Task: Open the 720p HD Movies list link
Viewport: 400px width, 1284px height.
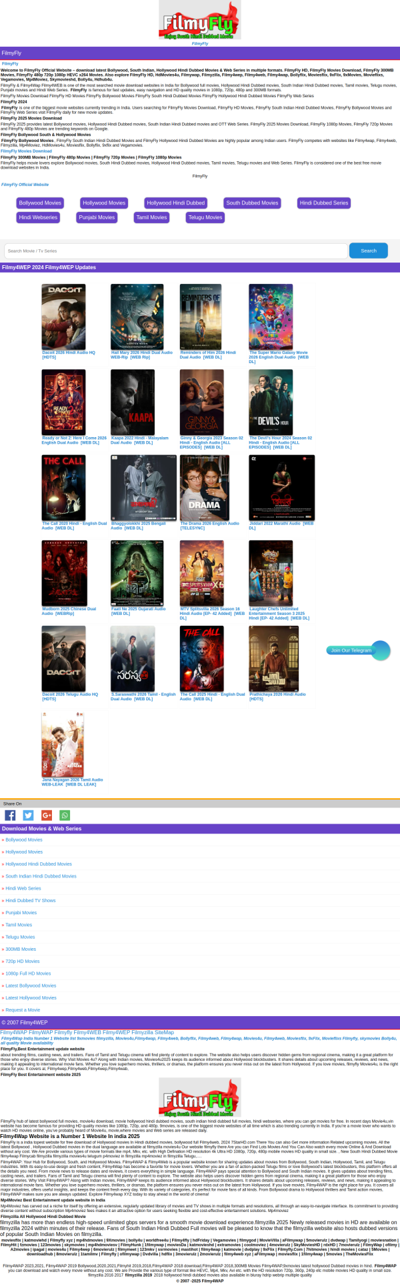Action: tap(23, 961)
